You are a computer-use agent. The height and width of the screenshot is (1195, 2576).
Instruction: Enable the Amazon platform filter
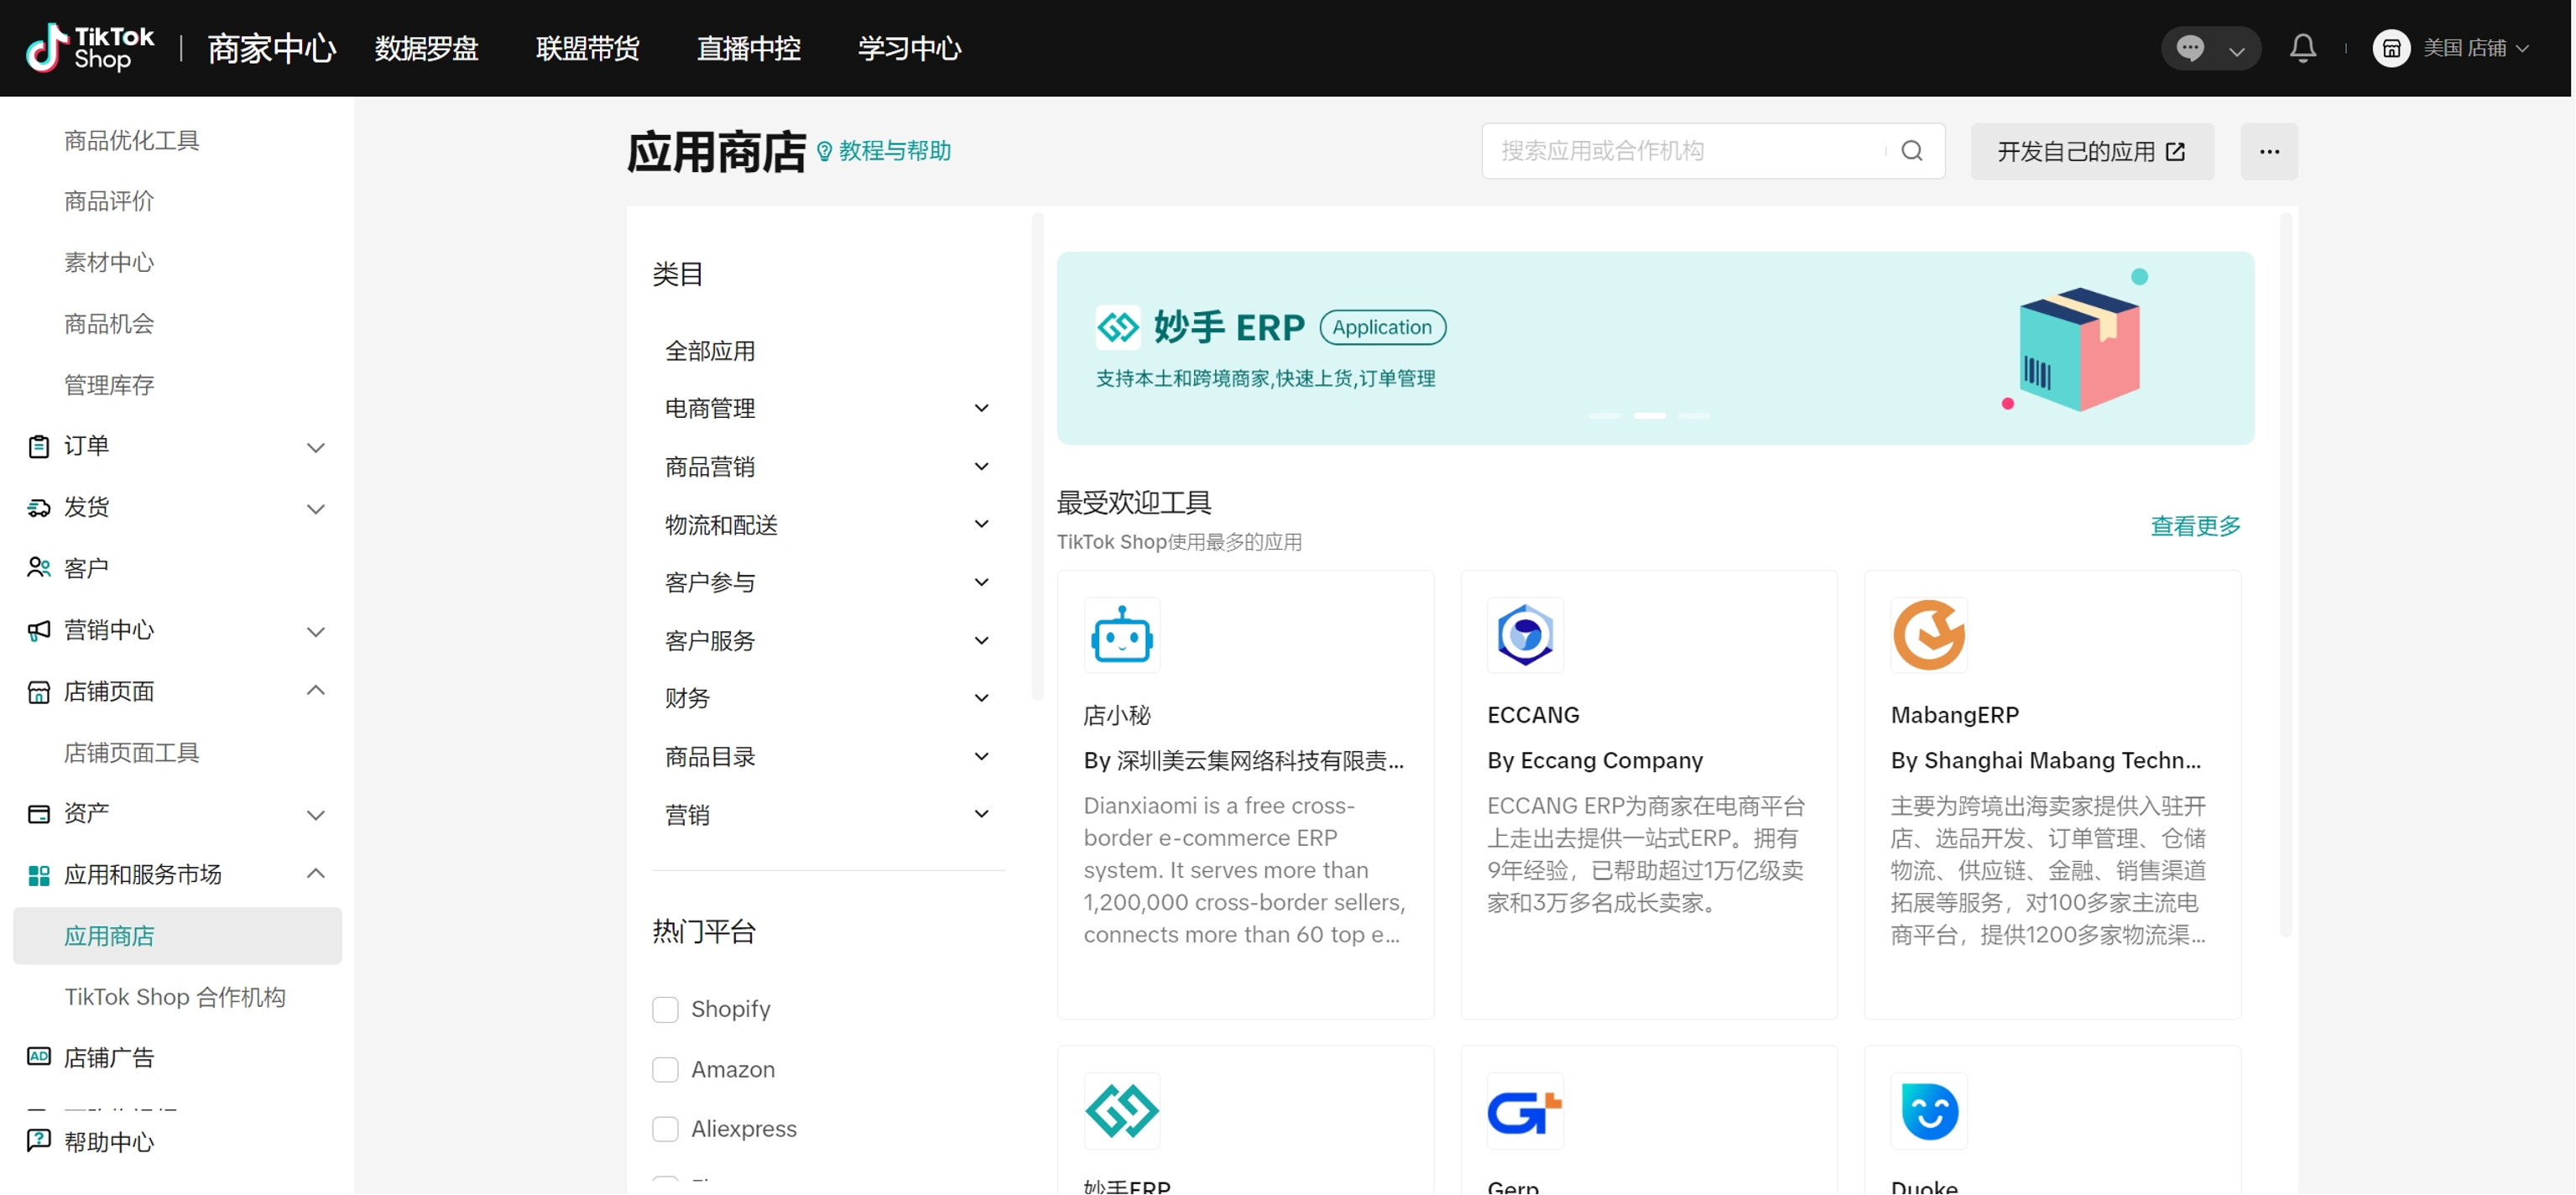pyautogui.click(x=665, y=1069)
